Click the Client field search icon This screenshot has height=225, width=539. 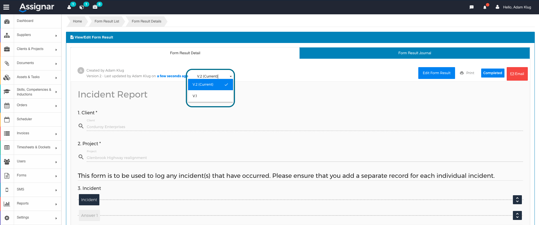(x=81, y=126)
